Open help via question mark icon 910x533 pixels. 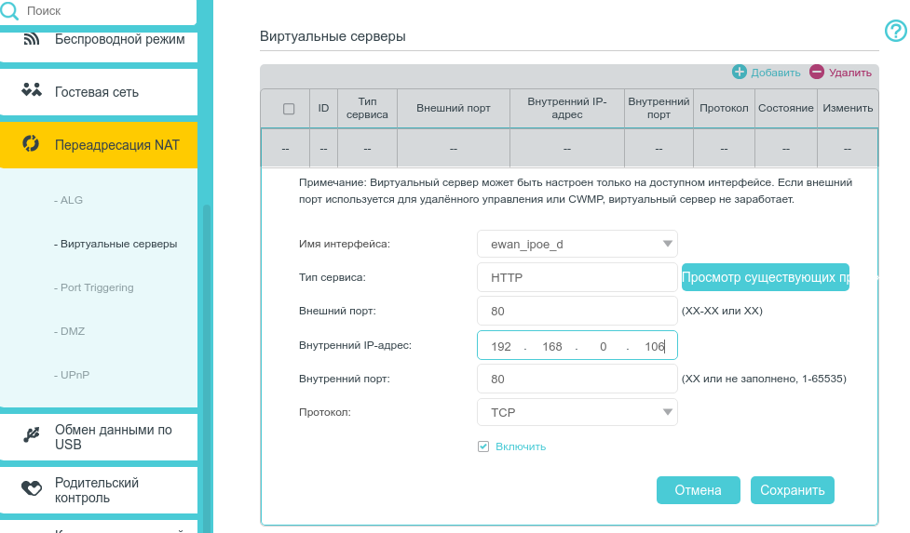tap(895, 32)
